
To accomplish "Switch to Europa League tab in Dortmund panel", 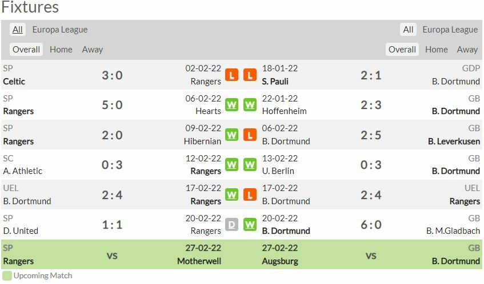I will 450,30.
